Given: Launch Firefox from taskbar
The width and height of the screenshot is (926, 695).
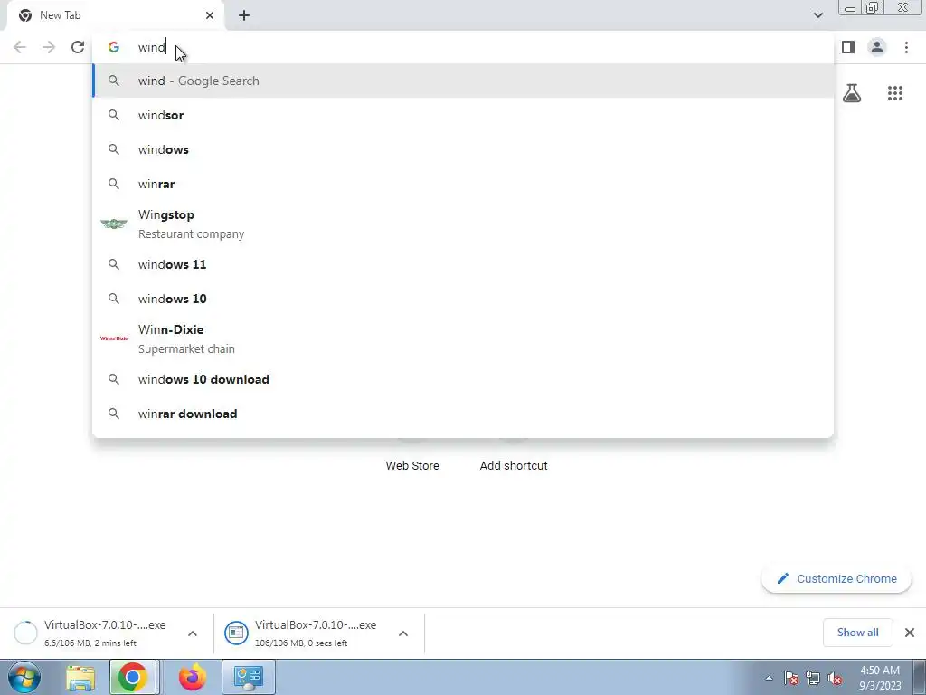Looking at the screenshot, I should [x=192, y=677].
